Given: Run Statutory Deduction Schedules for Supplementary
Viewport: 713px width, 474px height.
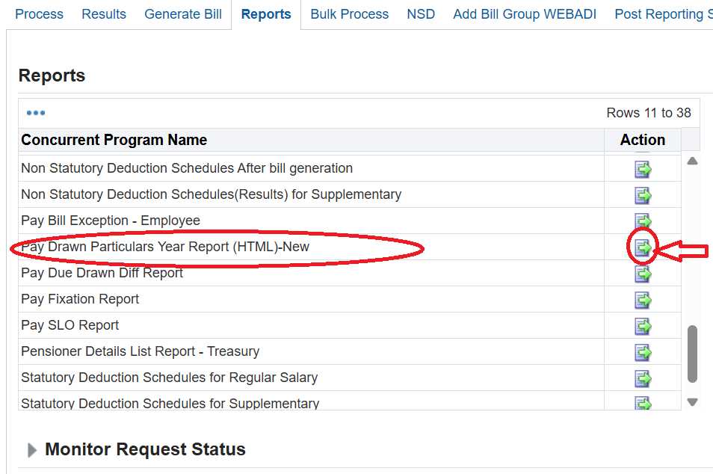Looking at the screenshot, I should [643, 403].
